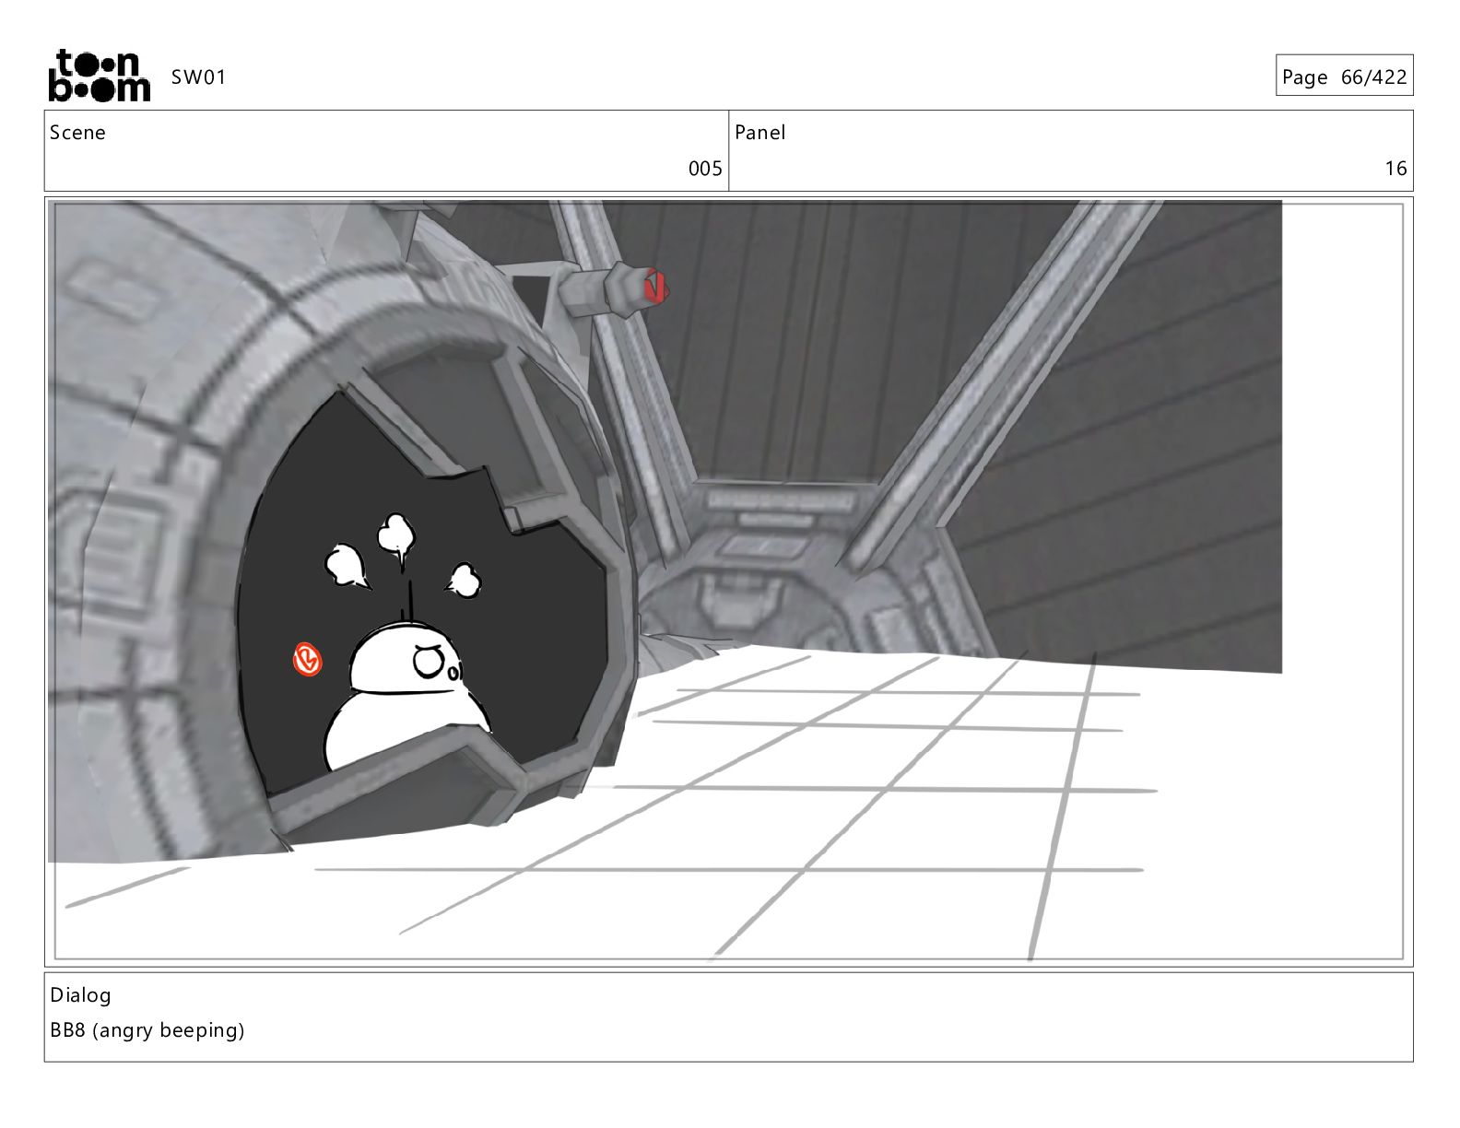Click the Dialog heading
1460x1128 pixels.
tap(80, 995)
